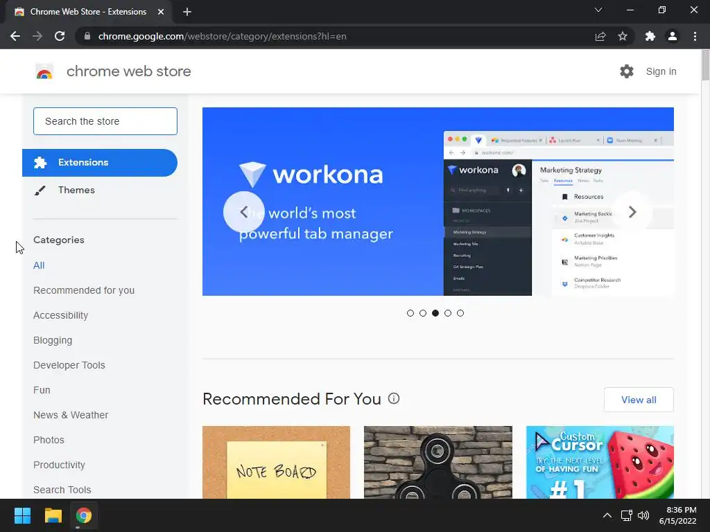Click the page vertical scrollbar thumb
This screenshot has height=532, width=710.
[705, 65]
